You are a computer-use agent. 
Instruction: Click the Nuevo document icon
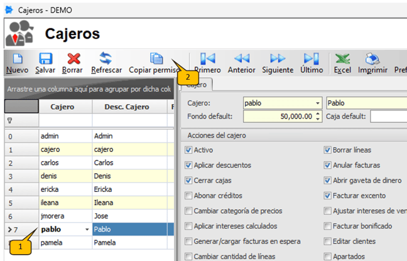coord(18,58)
